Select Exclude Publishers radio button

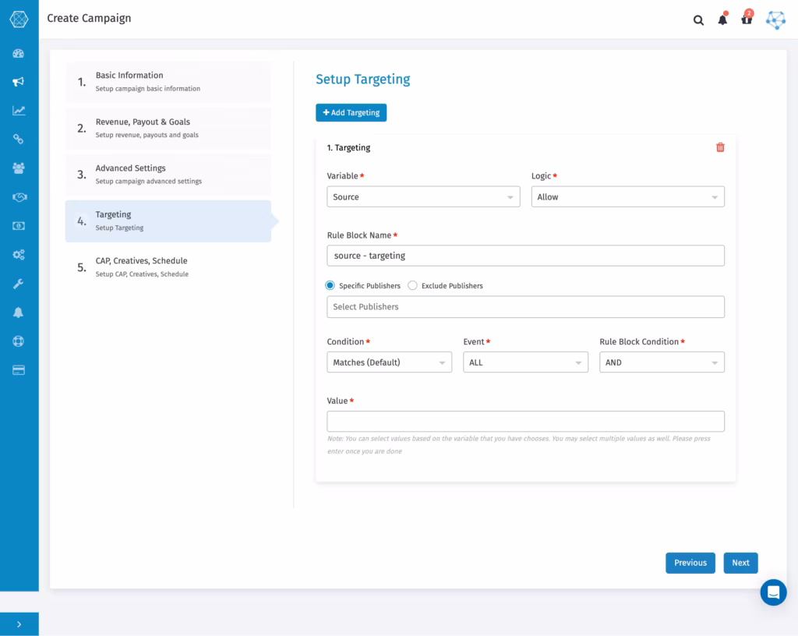point(413,285)
